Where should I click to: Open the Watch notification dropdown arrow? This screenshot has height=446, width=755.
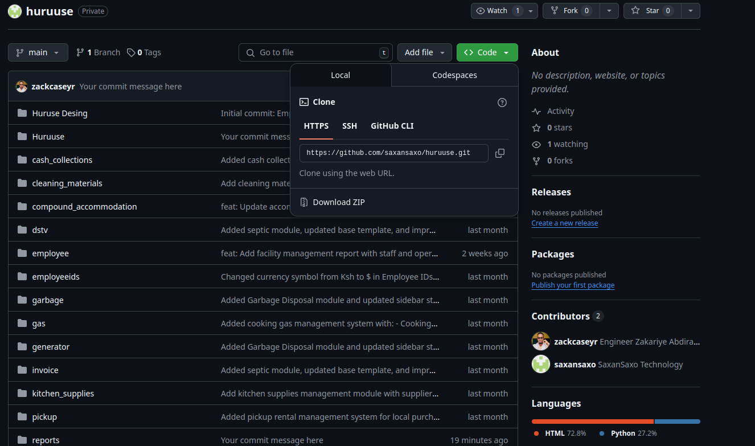point(531,11)
